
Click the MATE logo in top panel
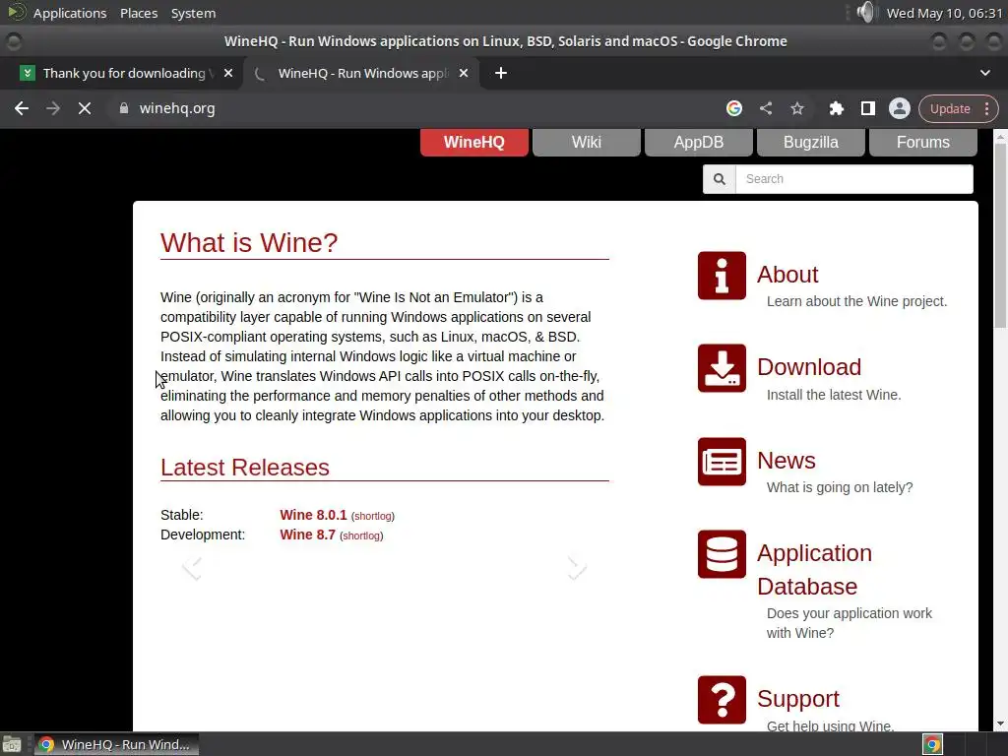pos(16,12)
